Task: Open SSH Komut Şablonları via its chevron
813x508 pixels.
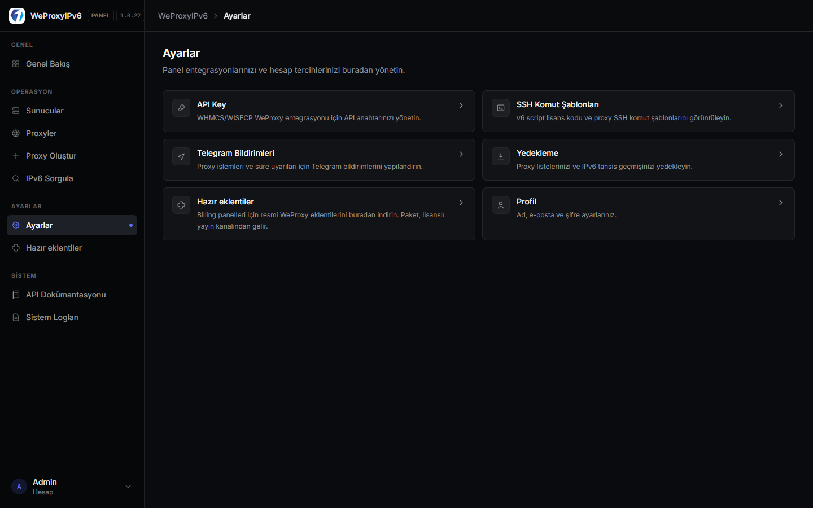Action: coord(781,106)
